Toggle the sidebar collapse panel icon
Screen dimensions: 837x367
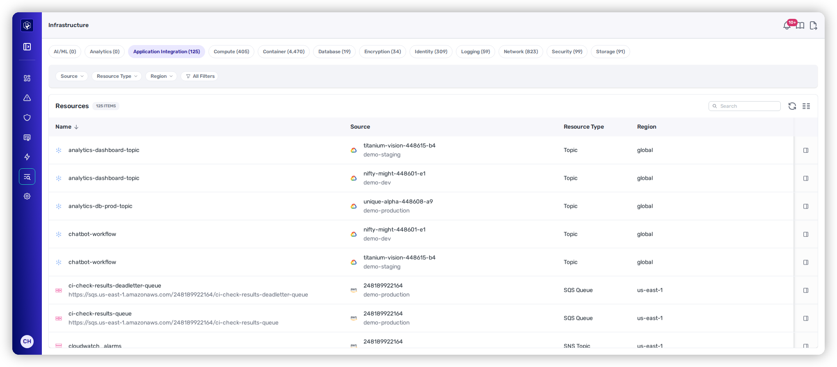click(x=27, y=47)
